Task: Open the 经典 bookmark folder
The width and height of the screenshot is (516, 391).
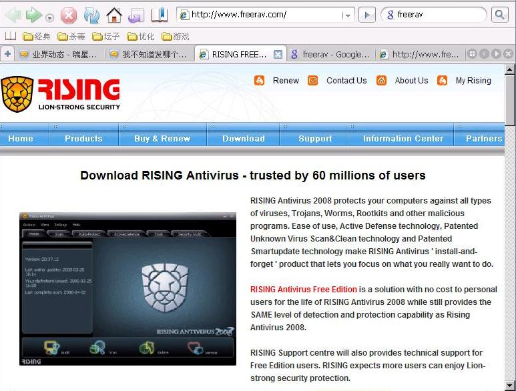Action: point(37,37)
